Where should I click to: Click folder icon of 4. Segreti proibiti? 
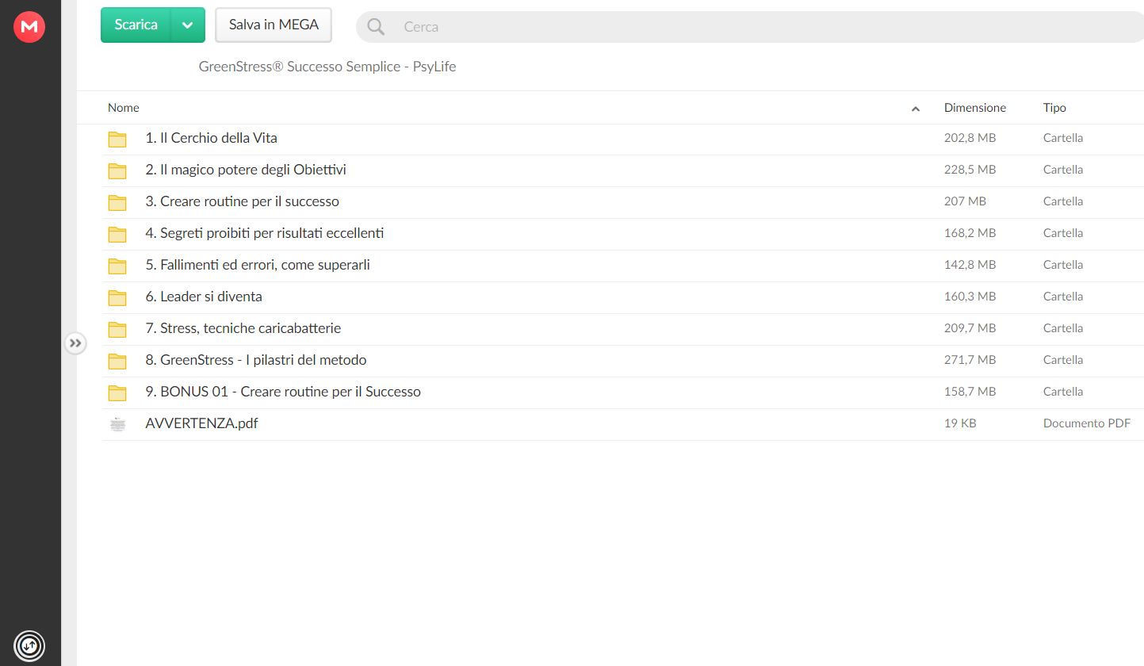tap(117, 234)
